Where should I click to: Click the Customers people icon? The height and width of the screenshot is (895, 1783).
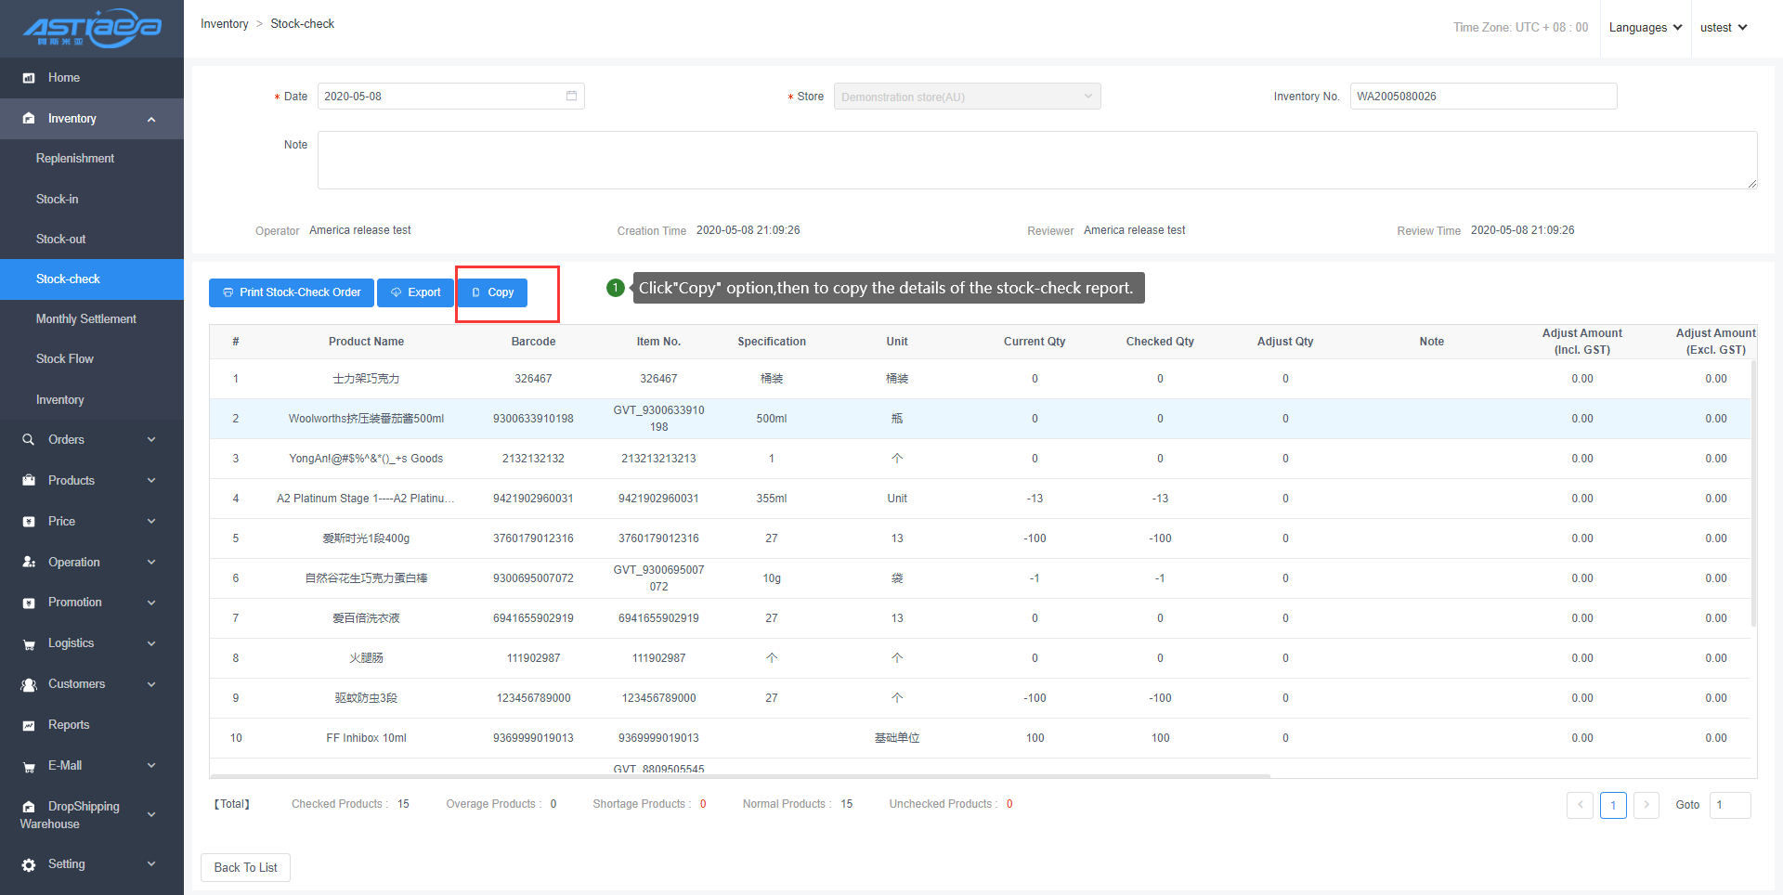click(x=29, y=684)
